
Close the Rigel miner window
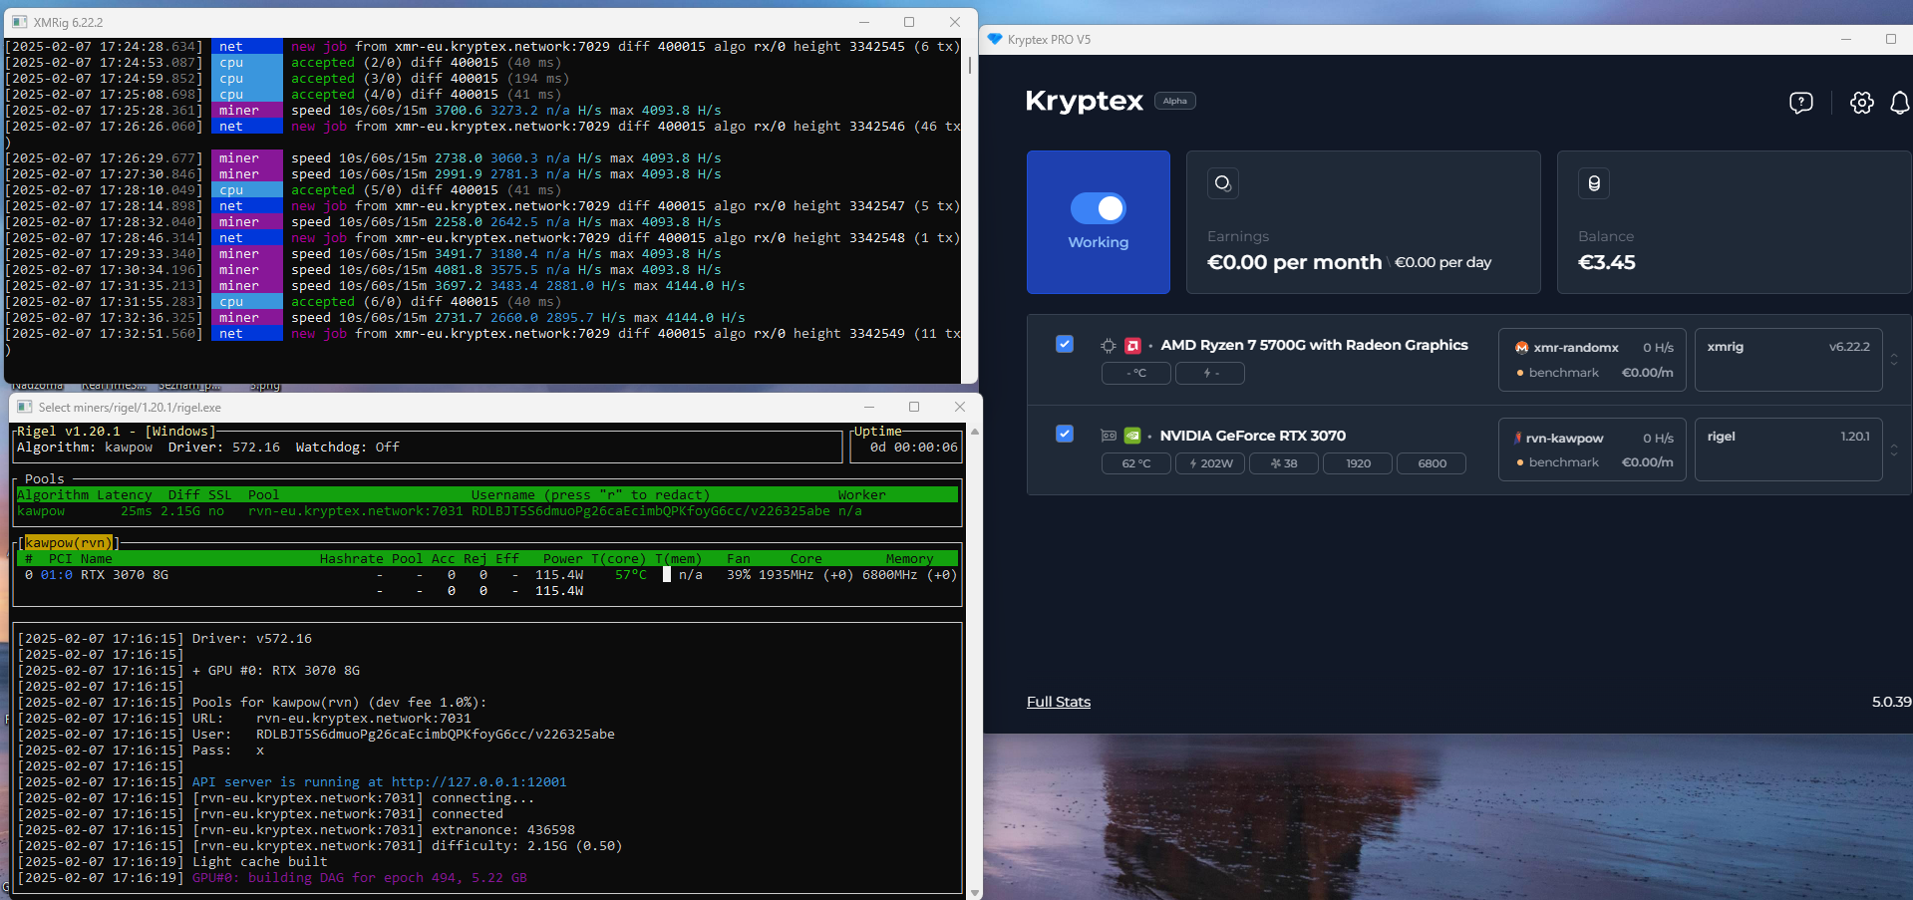coord(960,407)
